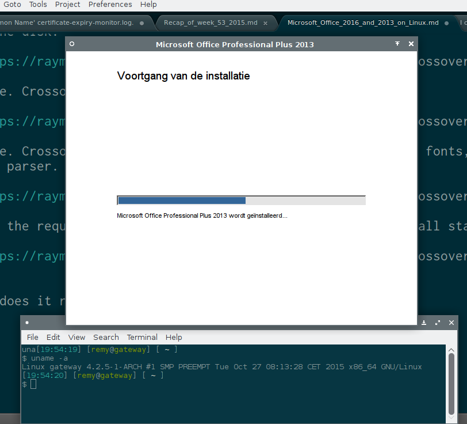Open the editor Help menu
Viewport: 467px width, 424px height.
coord(148,5)
